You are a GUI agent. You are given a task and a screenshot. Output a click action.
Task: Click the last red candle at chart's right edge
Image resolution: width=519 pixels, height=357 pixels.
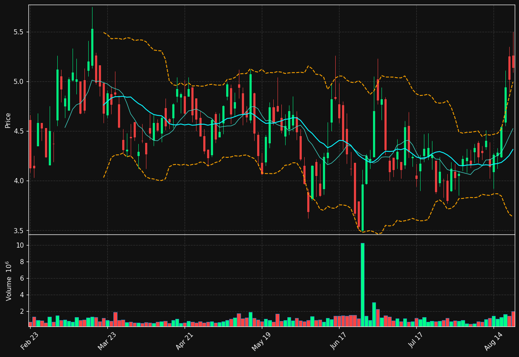click(x=513, y=61)
